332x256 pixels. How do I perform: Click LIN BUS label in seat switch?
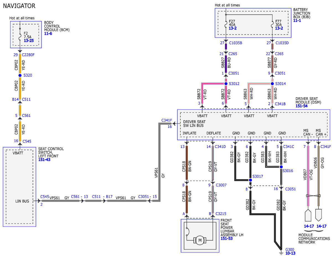click(22, 201)
